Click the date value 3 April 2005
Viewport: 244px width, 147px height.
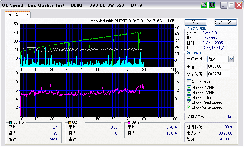pos(212,43)
